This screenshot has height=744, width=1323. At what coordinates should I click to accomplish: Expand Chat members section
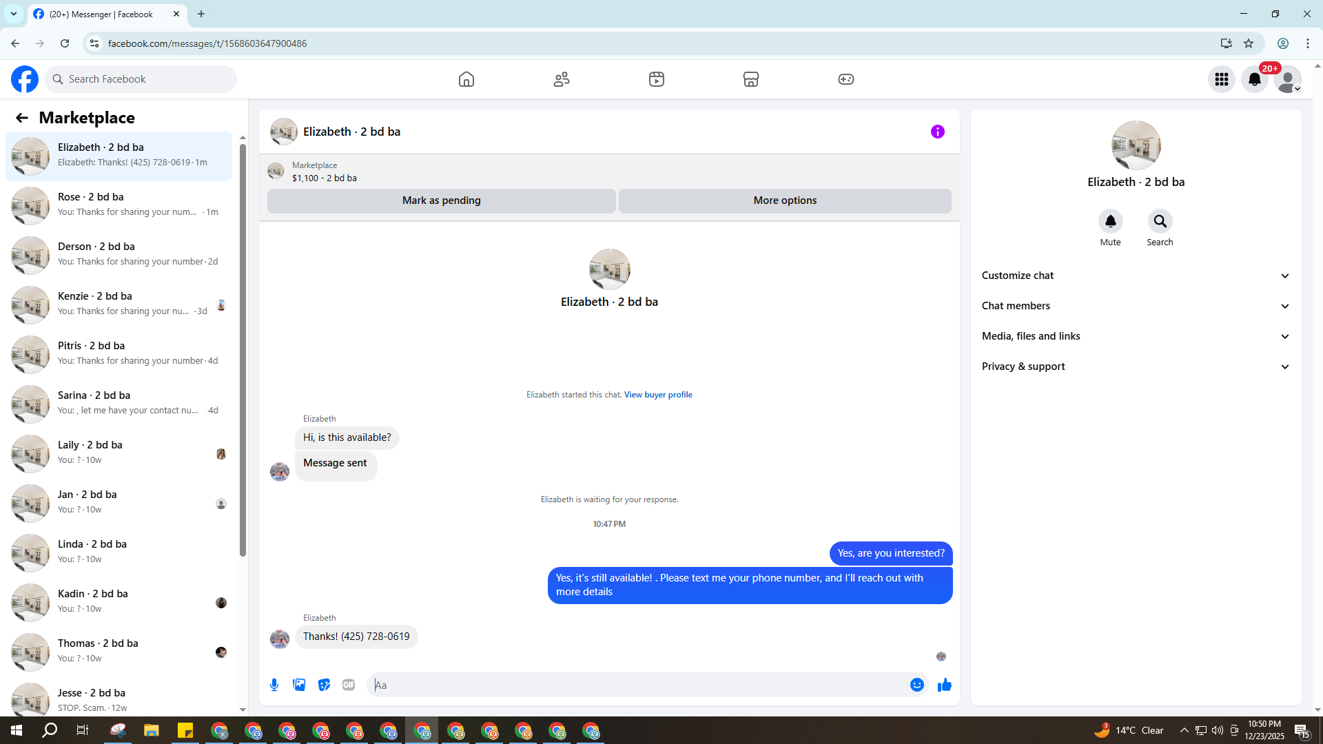tap(1136, 306)
